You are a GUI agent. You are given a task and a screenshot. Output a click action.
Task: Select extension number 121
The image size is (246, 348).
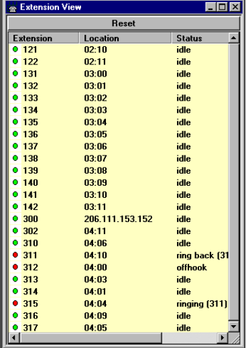click(x=30, y=50)
